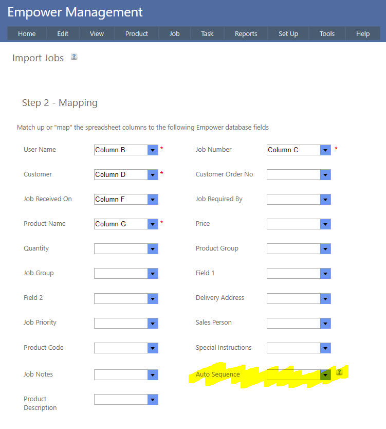Expand the Product Name dropdown

pyautogui.click(x=153, y=224)
